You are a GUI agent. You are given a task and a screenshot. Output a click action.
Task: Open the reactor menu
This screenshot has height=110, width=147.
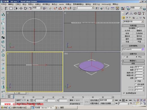tap(61, 4)
